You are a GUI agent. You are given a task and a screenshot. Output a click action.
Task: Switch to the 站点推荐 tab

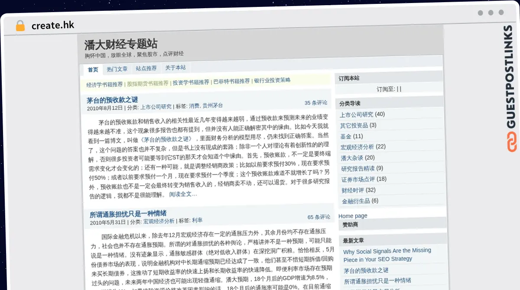146,68
